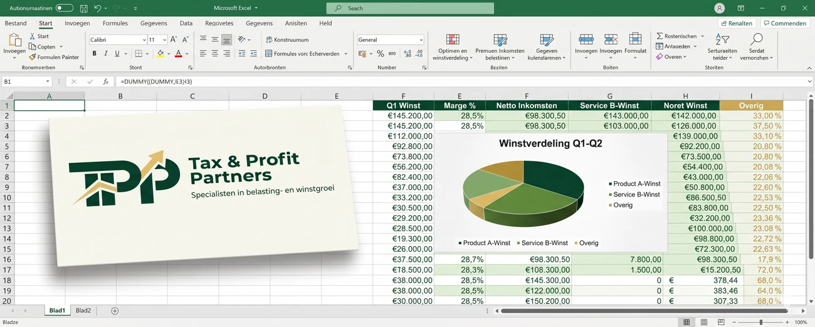Toggle align text left
The height and width of the screenshot is (327, 815).
202,54
